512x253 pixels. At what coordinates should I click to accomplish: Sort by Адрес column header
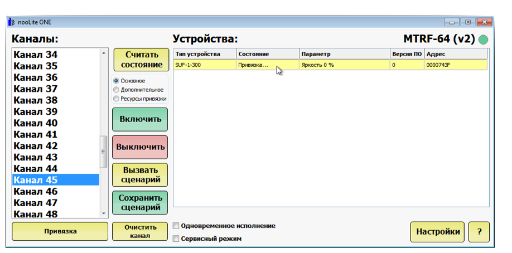456,54
